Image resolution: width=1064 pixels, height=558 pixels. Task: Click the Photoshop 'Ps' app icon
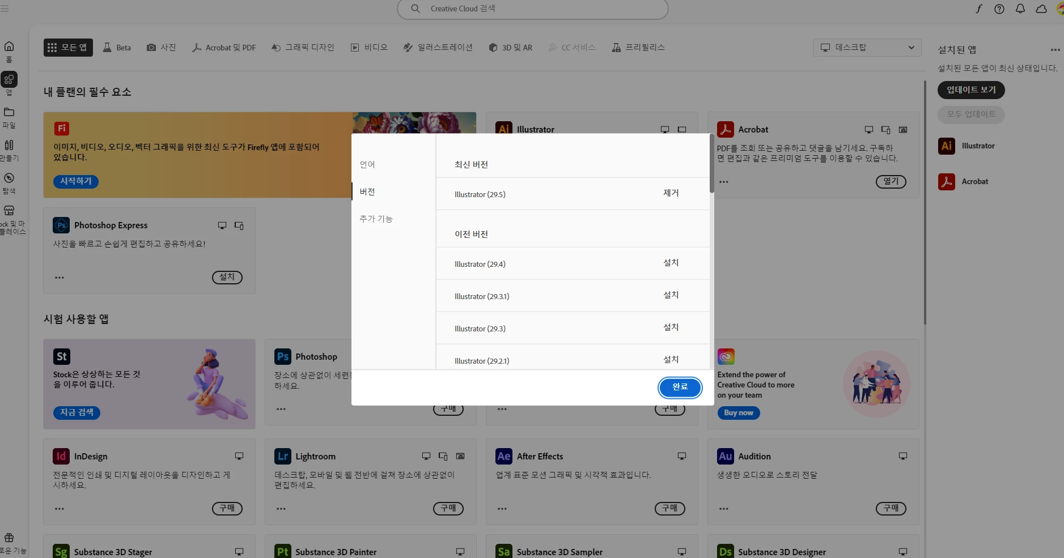[x=283, y=356]
